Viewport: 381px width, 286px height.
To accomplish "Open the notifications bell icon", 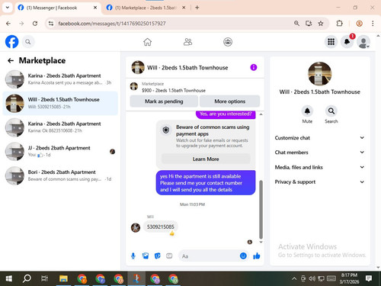I will tap(347, 42).
